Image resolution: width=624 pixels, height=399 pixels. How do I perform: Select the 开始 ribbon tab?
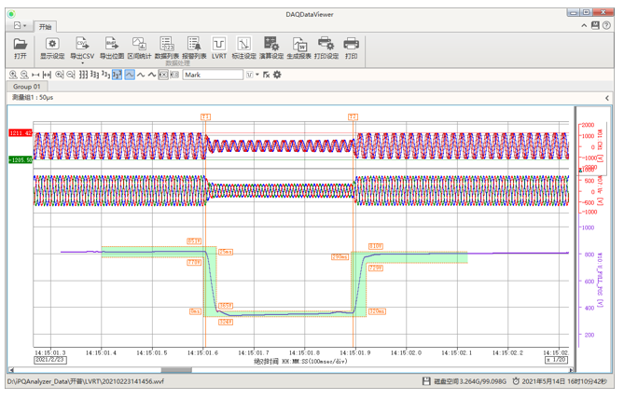(x=46, y=27)
